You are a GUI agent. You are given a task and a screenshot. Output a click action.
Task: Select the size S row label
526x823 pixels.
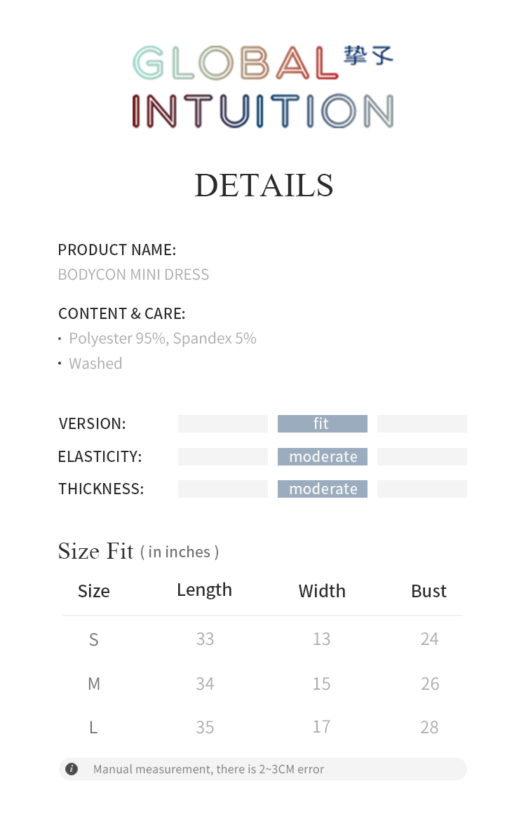(93, 639)
